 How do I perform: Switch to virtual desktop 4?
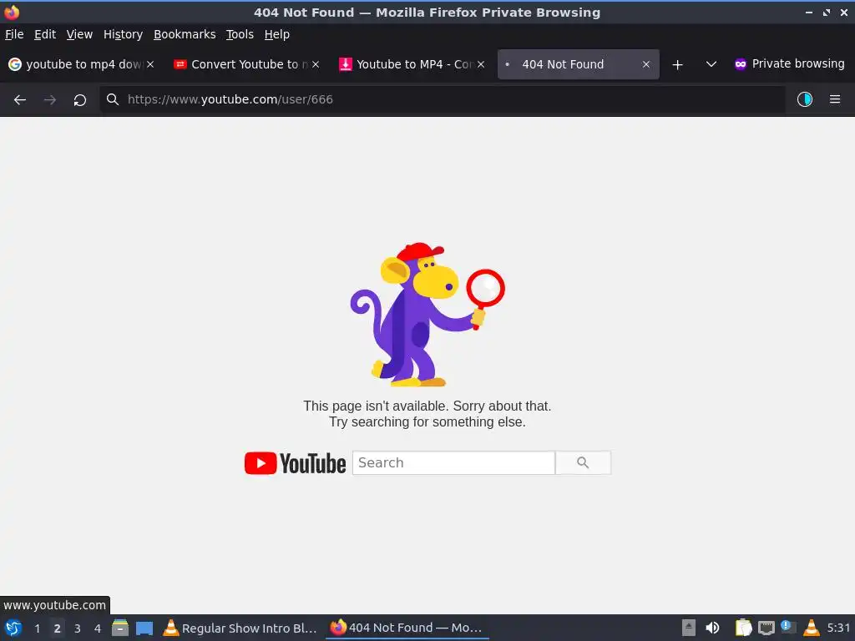(x=98, y=628)
